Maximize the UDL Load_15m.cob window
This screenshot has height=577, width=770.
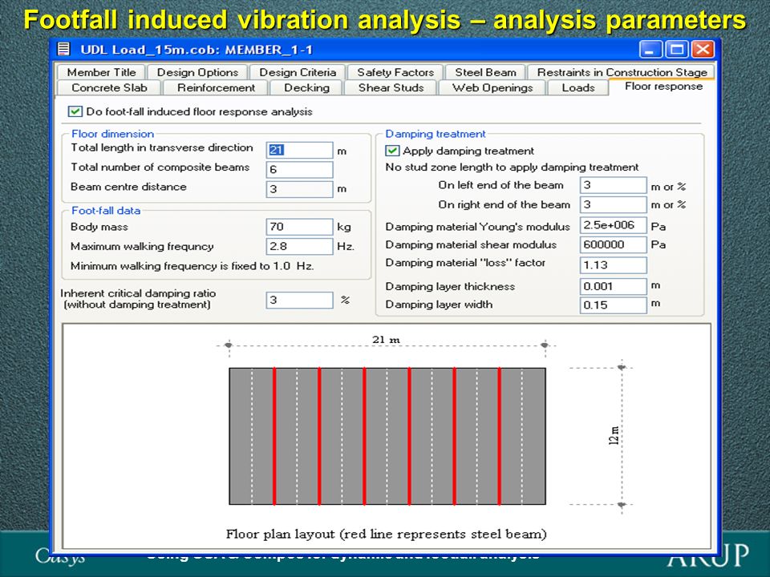[677, 50]
